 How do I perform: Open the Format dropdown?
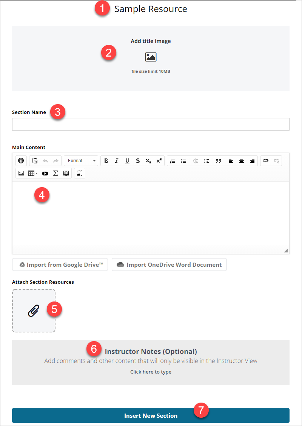[81, 161]
